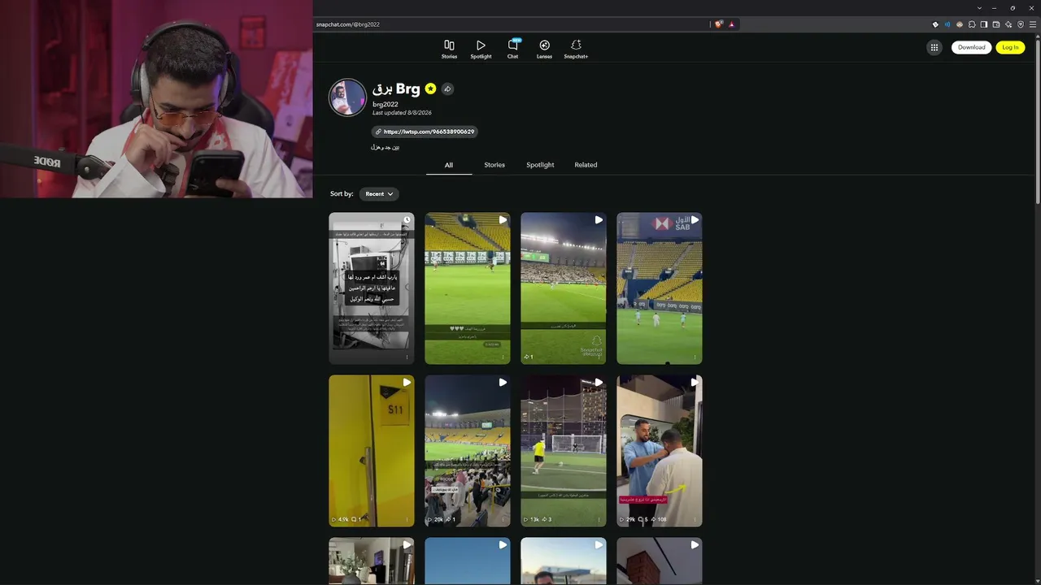
Task: Select the All content tab
Action: point(448,165)
